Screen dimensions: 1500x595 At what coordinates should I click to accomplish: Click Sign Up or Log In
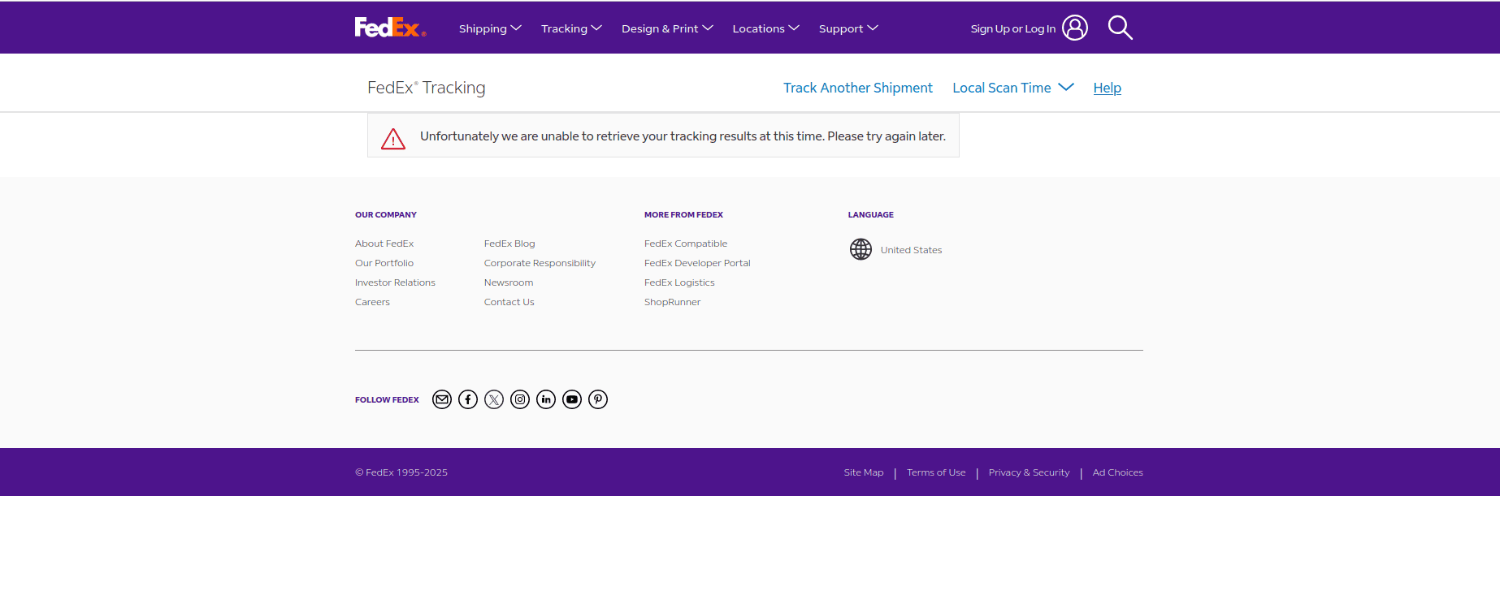1012,28
